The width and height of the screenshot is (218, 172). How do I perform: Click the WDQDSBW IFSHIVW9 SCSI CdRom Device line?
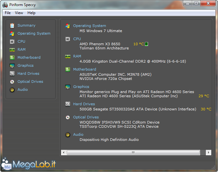tap(120, 122)
